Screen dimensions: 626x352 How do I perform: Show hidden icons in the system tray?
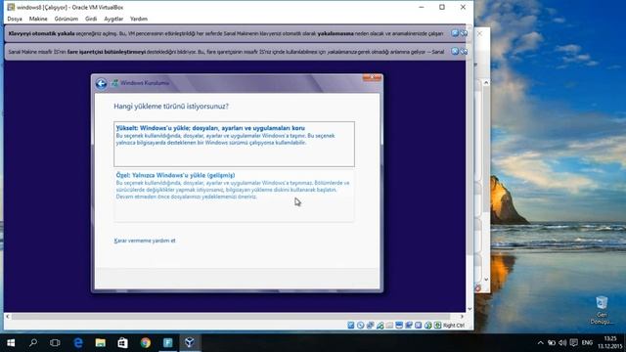(x=541, y=343)
